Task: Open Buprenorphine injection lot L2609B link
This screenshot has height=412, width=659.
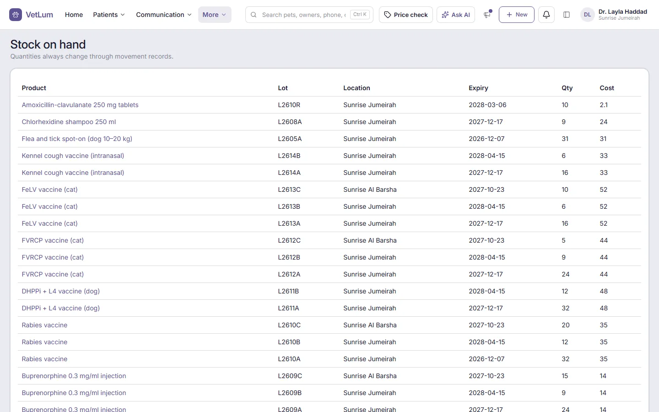Action: [x=74, y=393]
